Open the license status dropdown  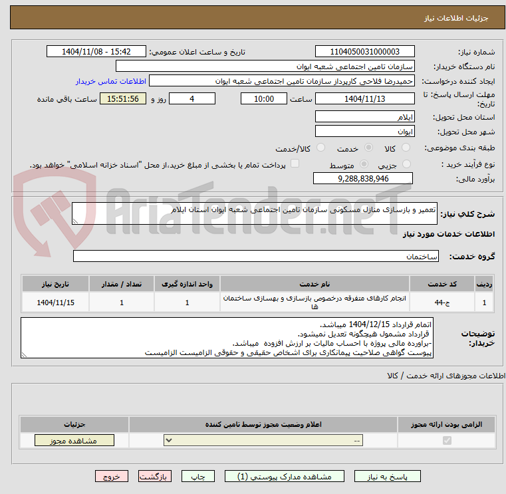pos(263,440)
